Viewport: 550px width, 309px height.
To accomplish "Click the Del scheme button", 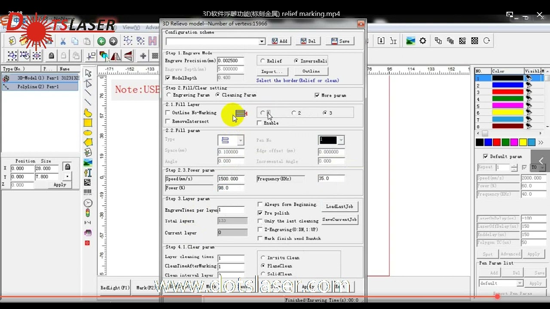I will [308, 41].
